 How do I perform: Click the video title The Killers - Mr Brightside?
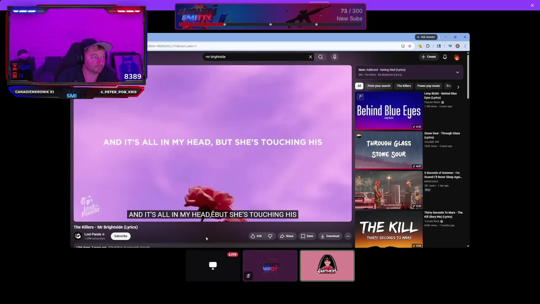pyautogui.click(x=105, y=227)
